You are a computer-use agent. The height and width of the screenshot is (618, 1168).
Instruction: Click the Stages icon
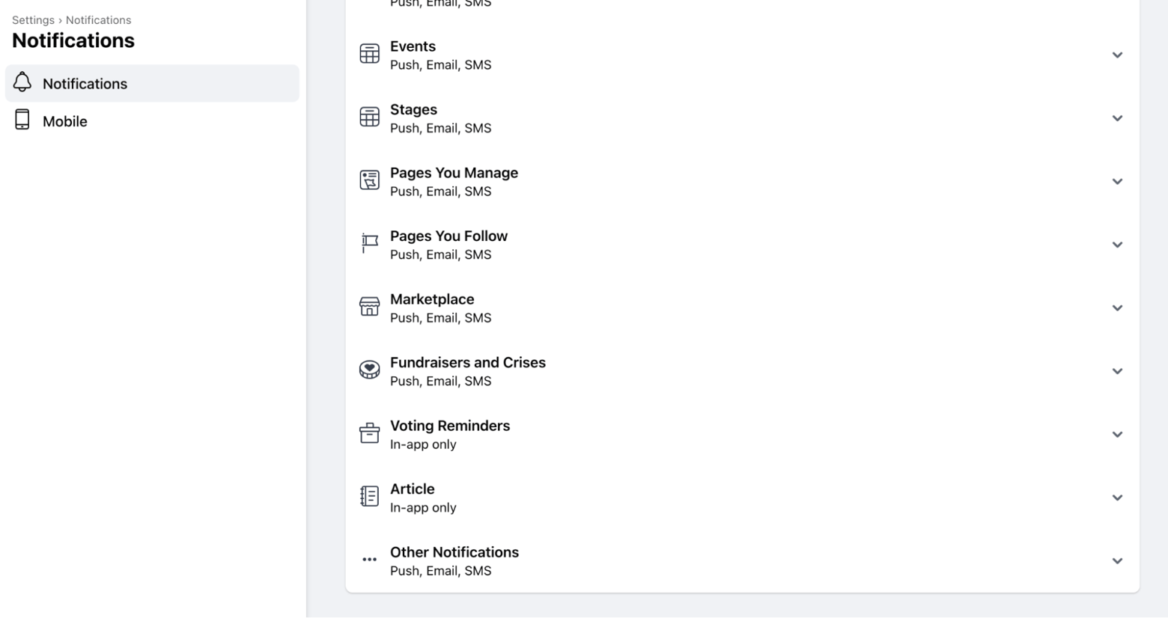369,117
